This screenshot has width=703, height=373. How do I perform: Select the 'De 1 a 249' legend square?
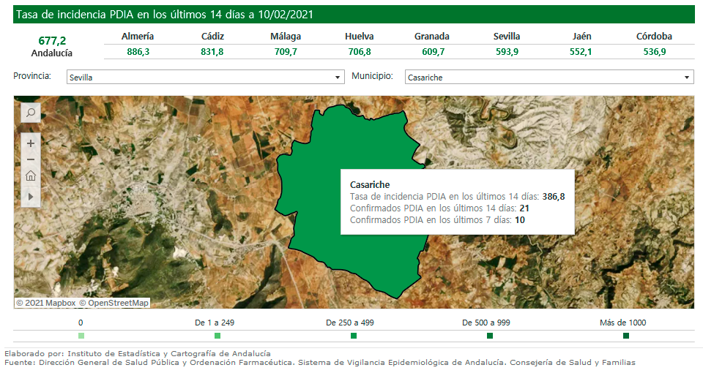(x=217, y=336)
